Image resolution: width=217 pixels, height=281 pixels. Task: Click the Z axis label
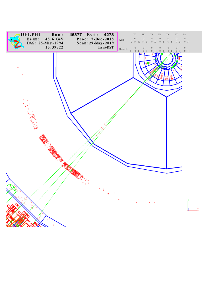click(x=188, y=210)
